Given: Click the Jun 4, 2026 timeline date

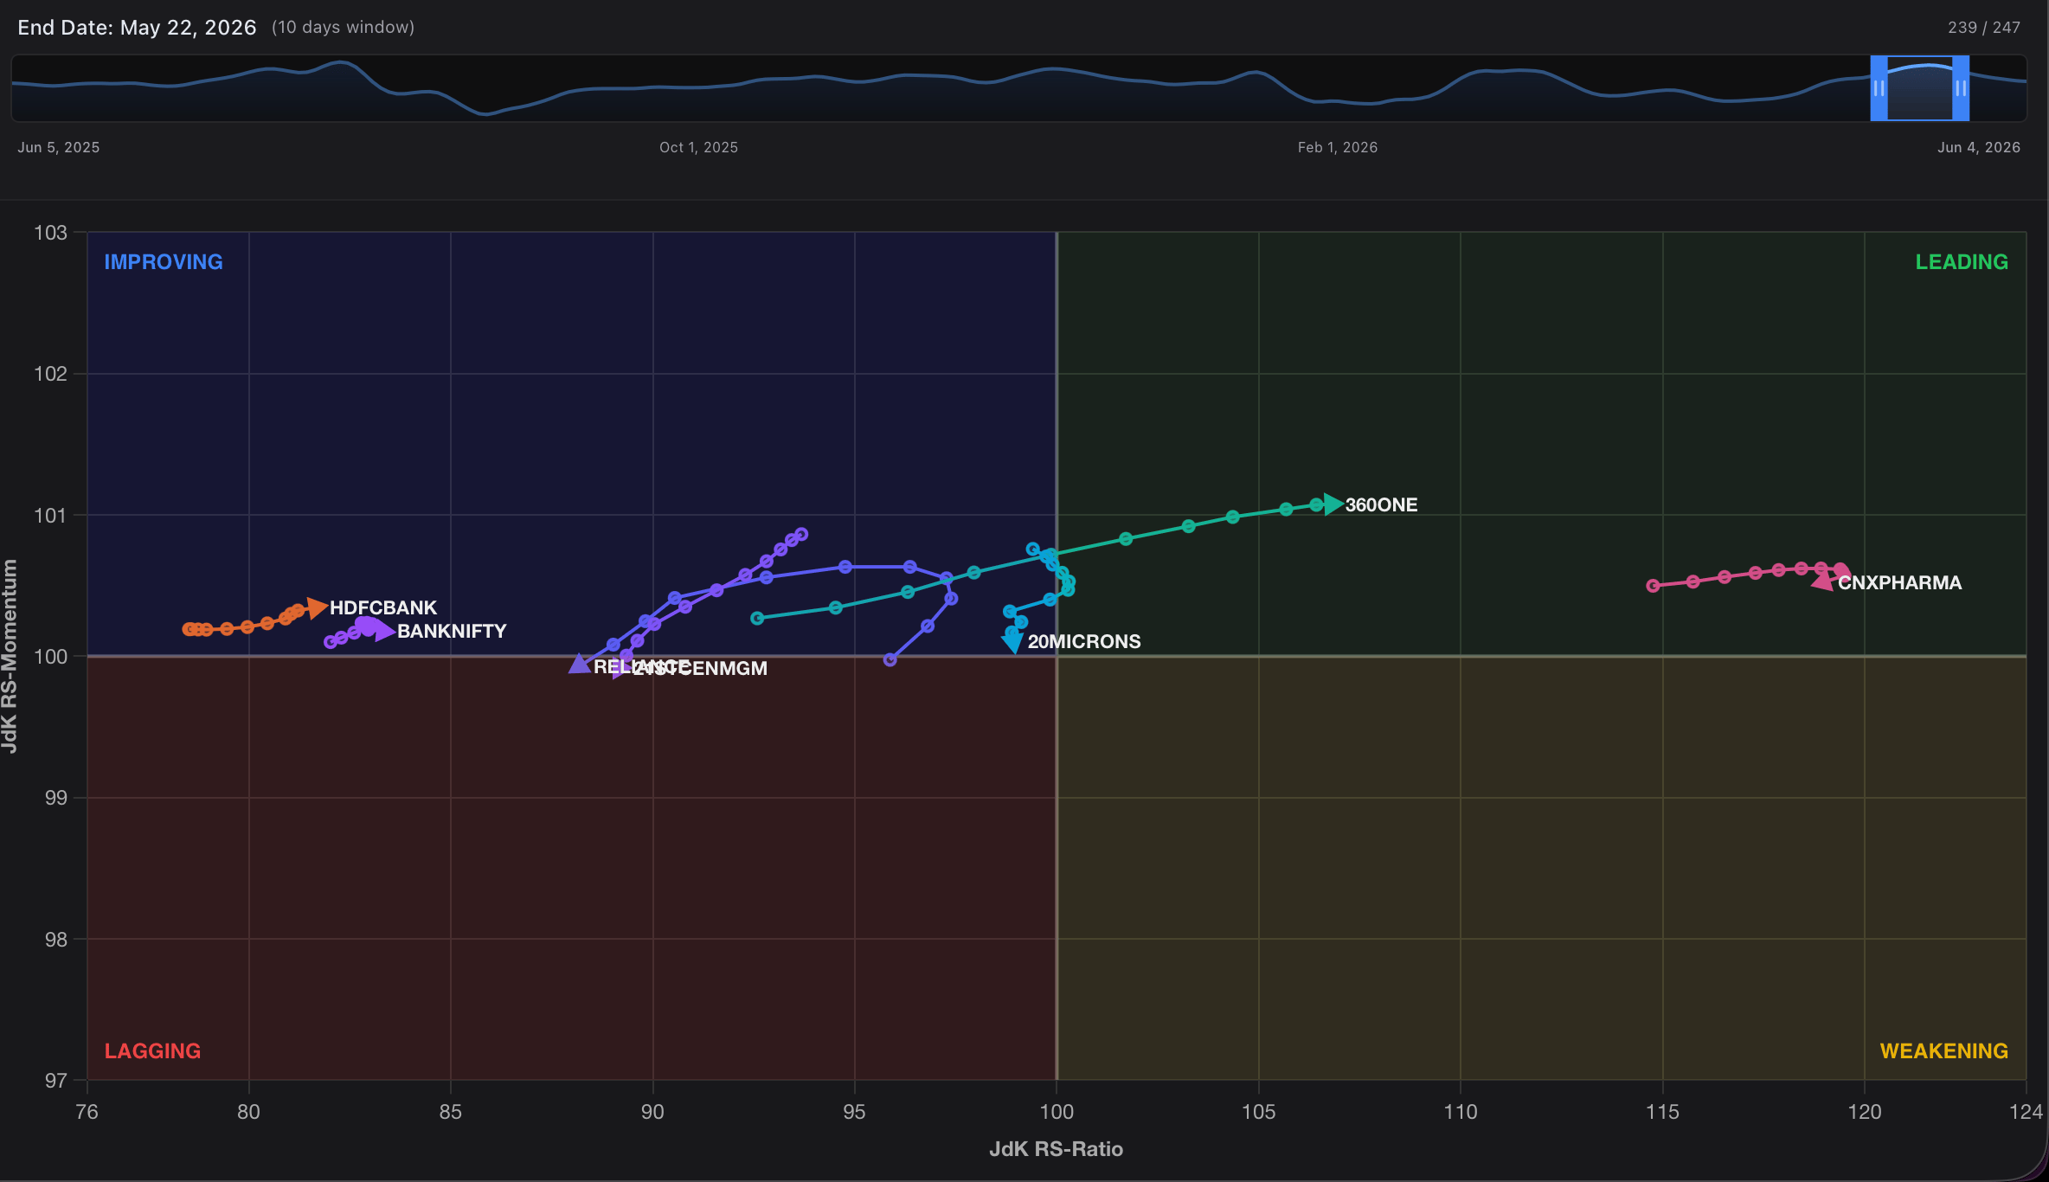Looking at the screenshot, I should (1979, 147).
